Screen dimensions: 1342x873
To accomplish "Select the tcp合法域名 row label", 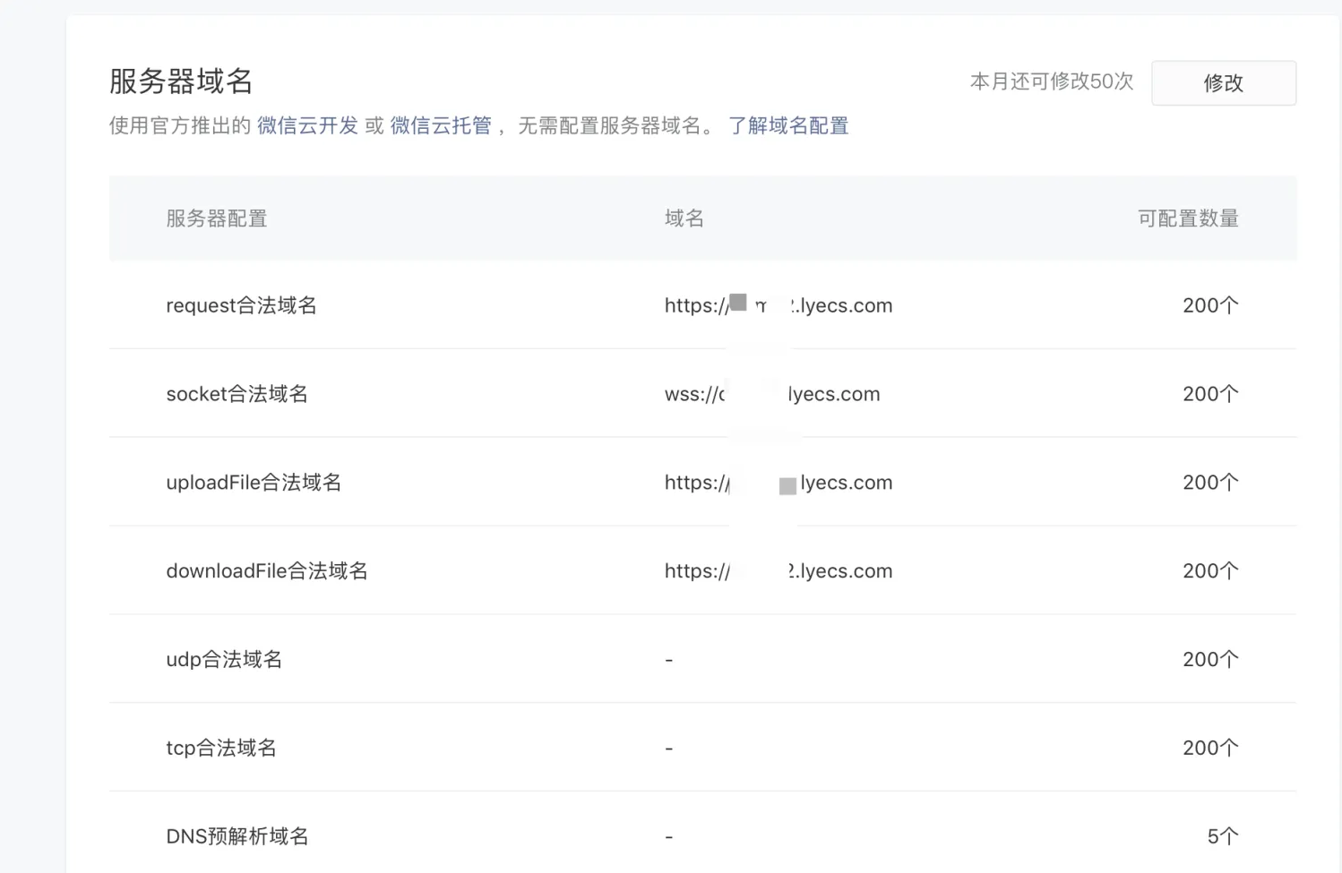I will (x=221, y=748).
